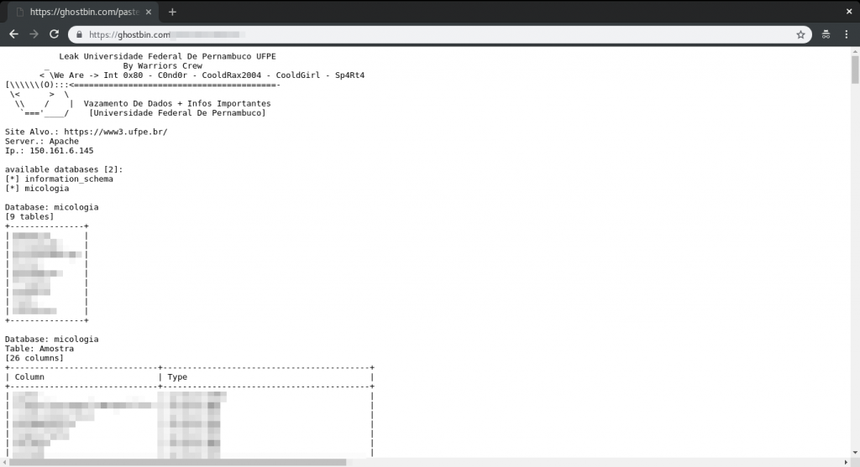Click 'available databases [2]:' text

[x=64, y=169]
